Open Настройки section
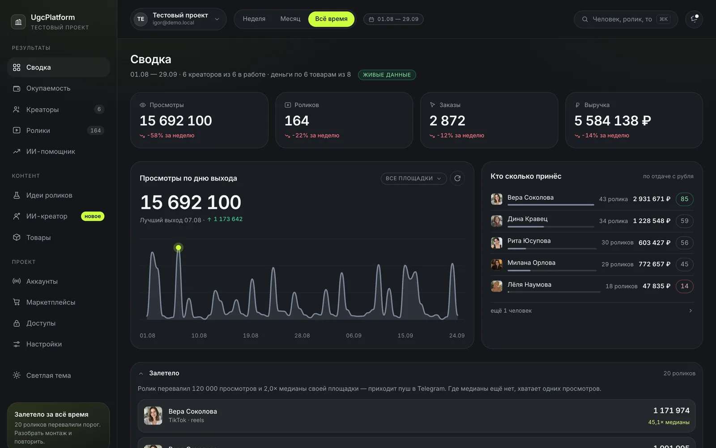Viewport: 716px width, 448px height. (58, 345)
